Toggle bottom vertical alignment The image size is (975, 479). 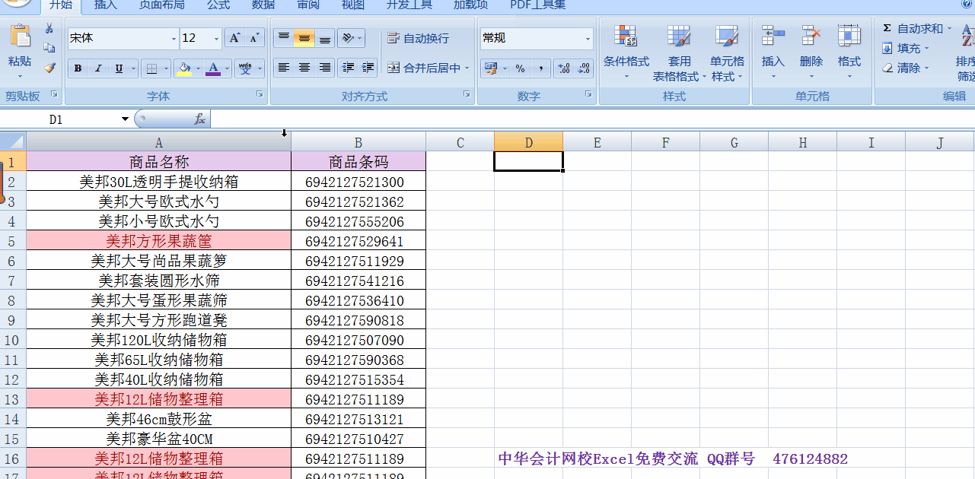tap(324, 38)
